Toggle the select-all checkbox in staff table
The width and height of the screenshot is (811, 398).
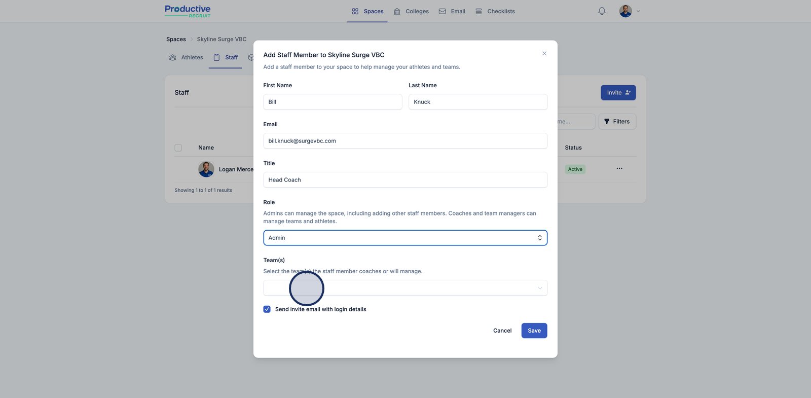pyautogui.click(x=178, y=148)
